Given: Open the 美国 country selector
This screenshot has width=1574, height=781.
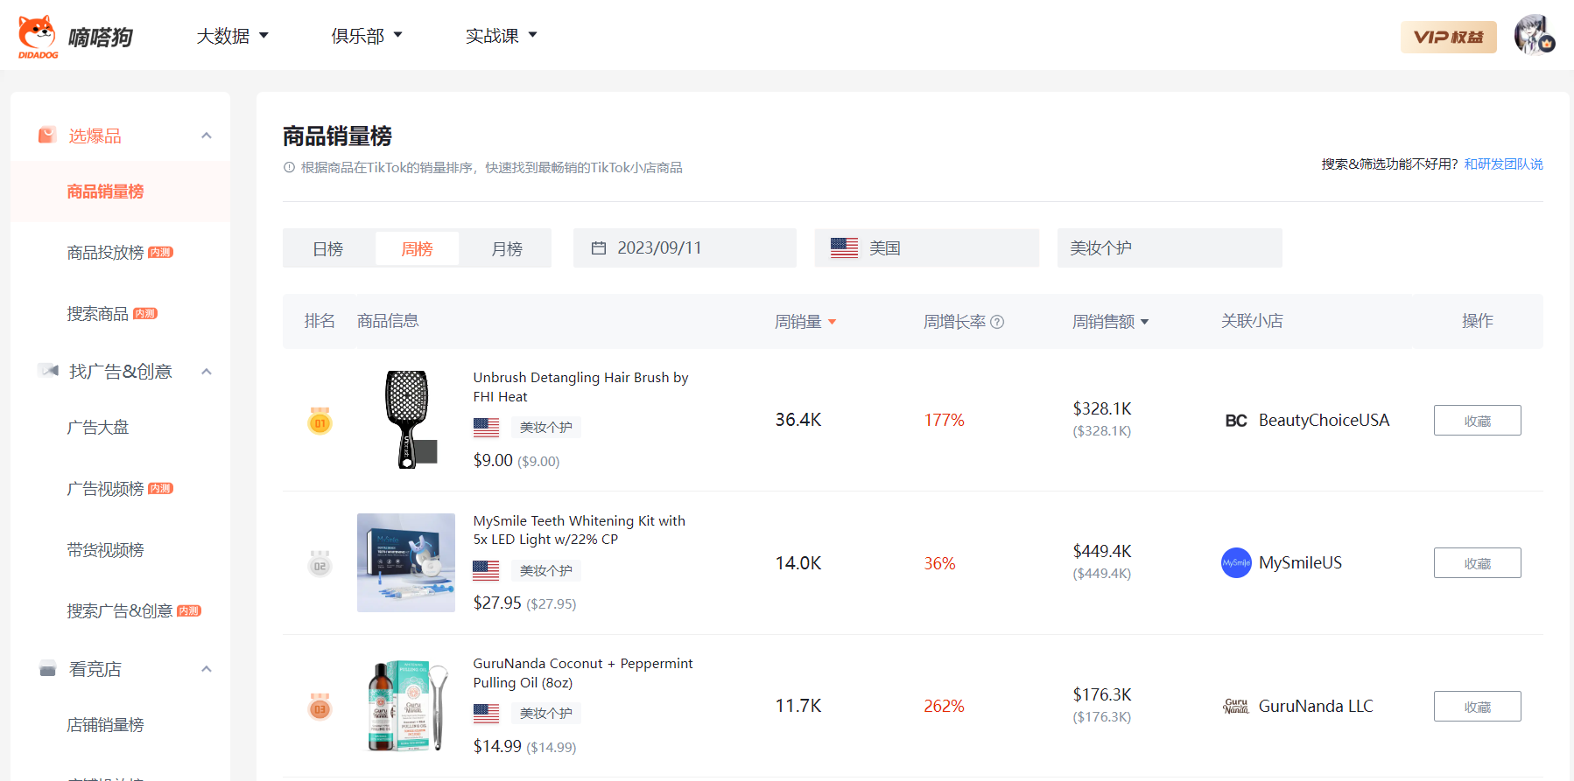Looking at the screenshot, I should (x=925, y=248).
